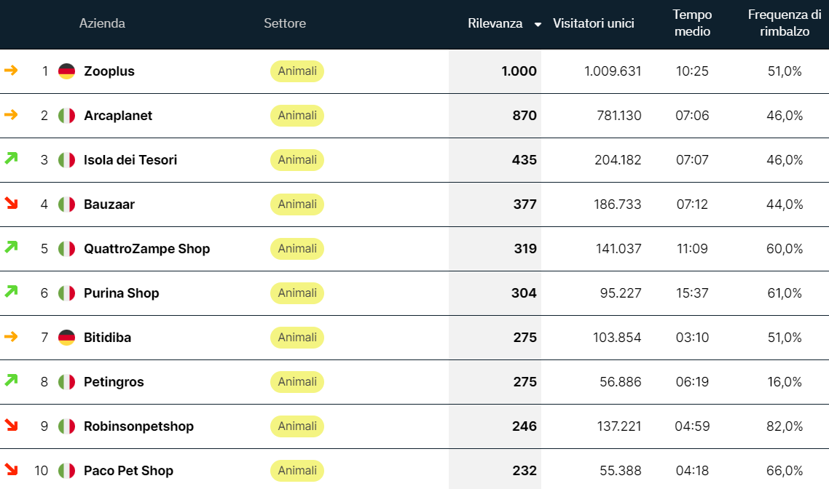
Task: Click the German flag icon beside Zooplus
Action: pyautogui.click(x=66, y=71)
